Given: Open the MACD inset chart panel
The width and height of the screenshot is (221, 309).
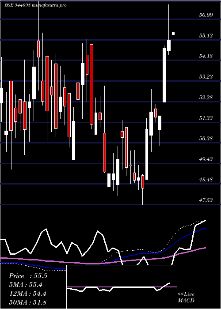Looking at the screenshot, I should pyautogui.click(x=122, y=287).
